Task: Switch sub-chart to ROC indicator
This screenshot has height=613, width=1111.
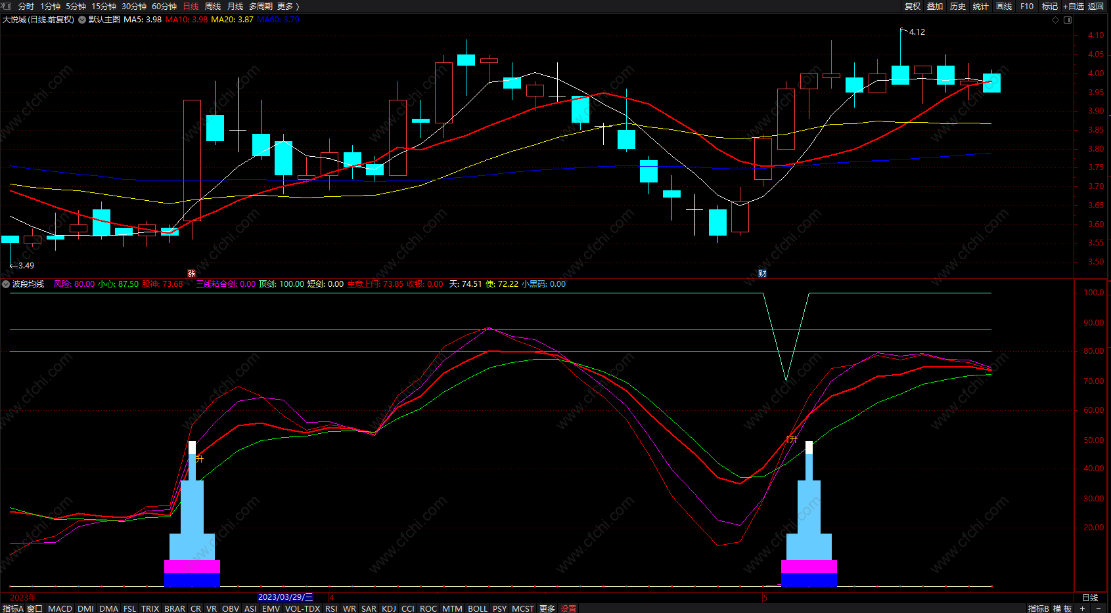Action: (x=428, y=608)
